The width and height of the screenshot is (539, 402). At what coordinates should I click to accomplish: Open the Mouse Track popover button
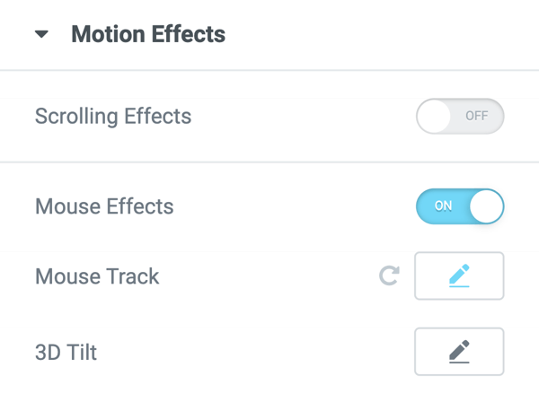[x=459, y=275]
